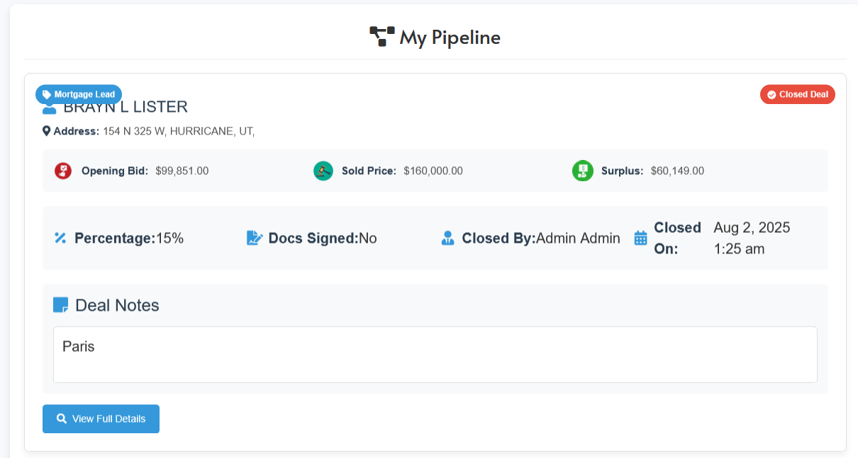Click the calendar icon beside Closed On
Viewport: 858px width, 458px height.
640,238
